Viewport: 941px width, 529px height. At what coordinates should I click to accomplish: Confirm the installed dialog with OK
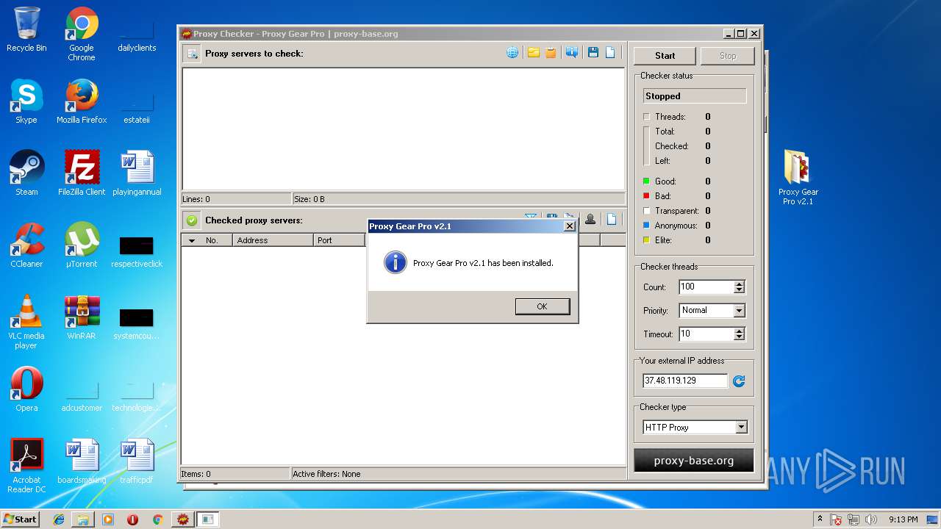(x=542, y=306)
